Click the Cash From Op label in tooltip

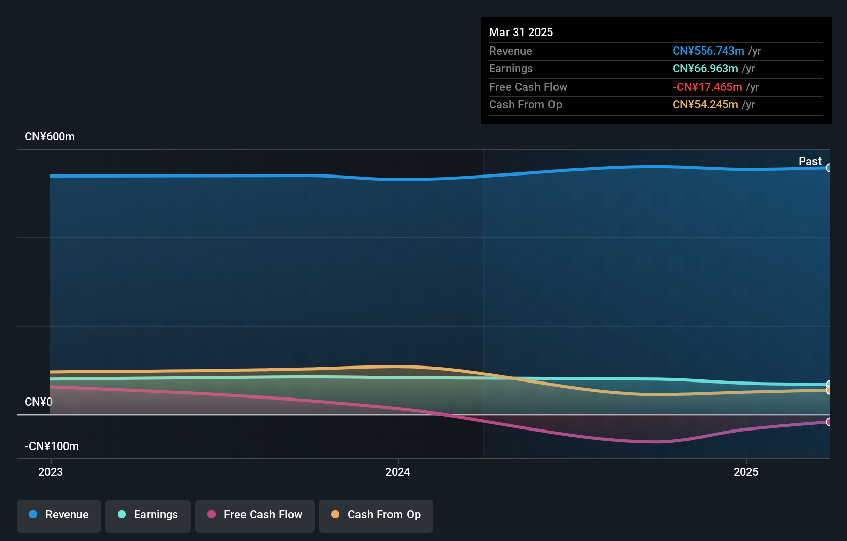[x=526, y=104]
